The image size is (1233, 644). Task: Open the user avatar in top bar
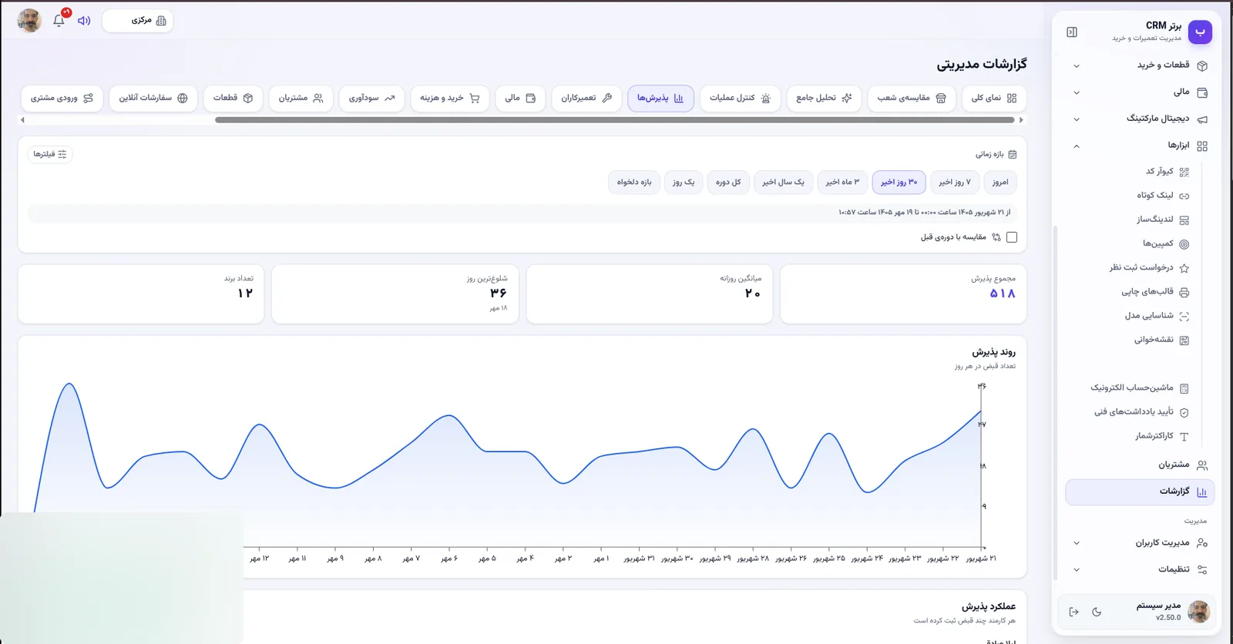click(x=29, y=21)
